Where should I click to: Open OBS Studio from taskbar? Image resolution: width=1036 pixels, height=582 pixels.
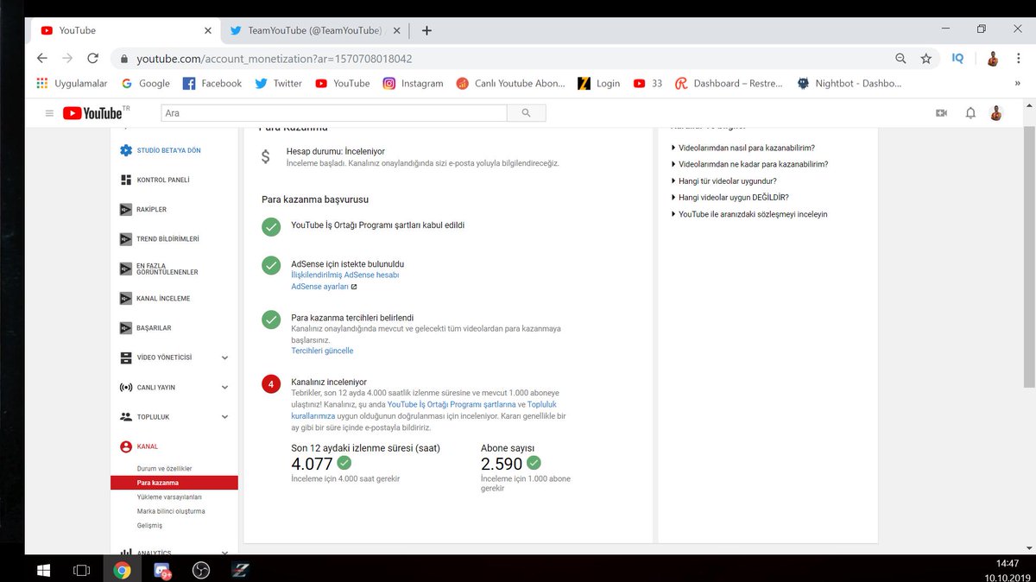click(200, 569)
